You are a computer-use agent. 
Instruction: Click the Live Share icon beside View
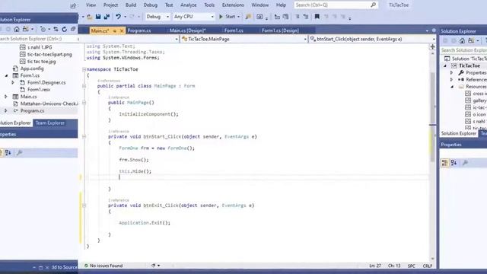point(73,5)
